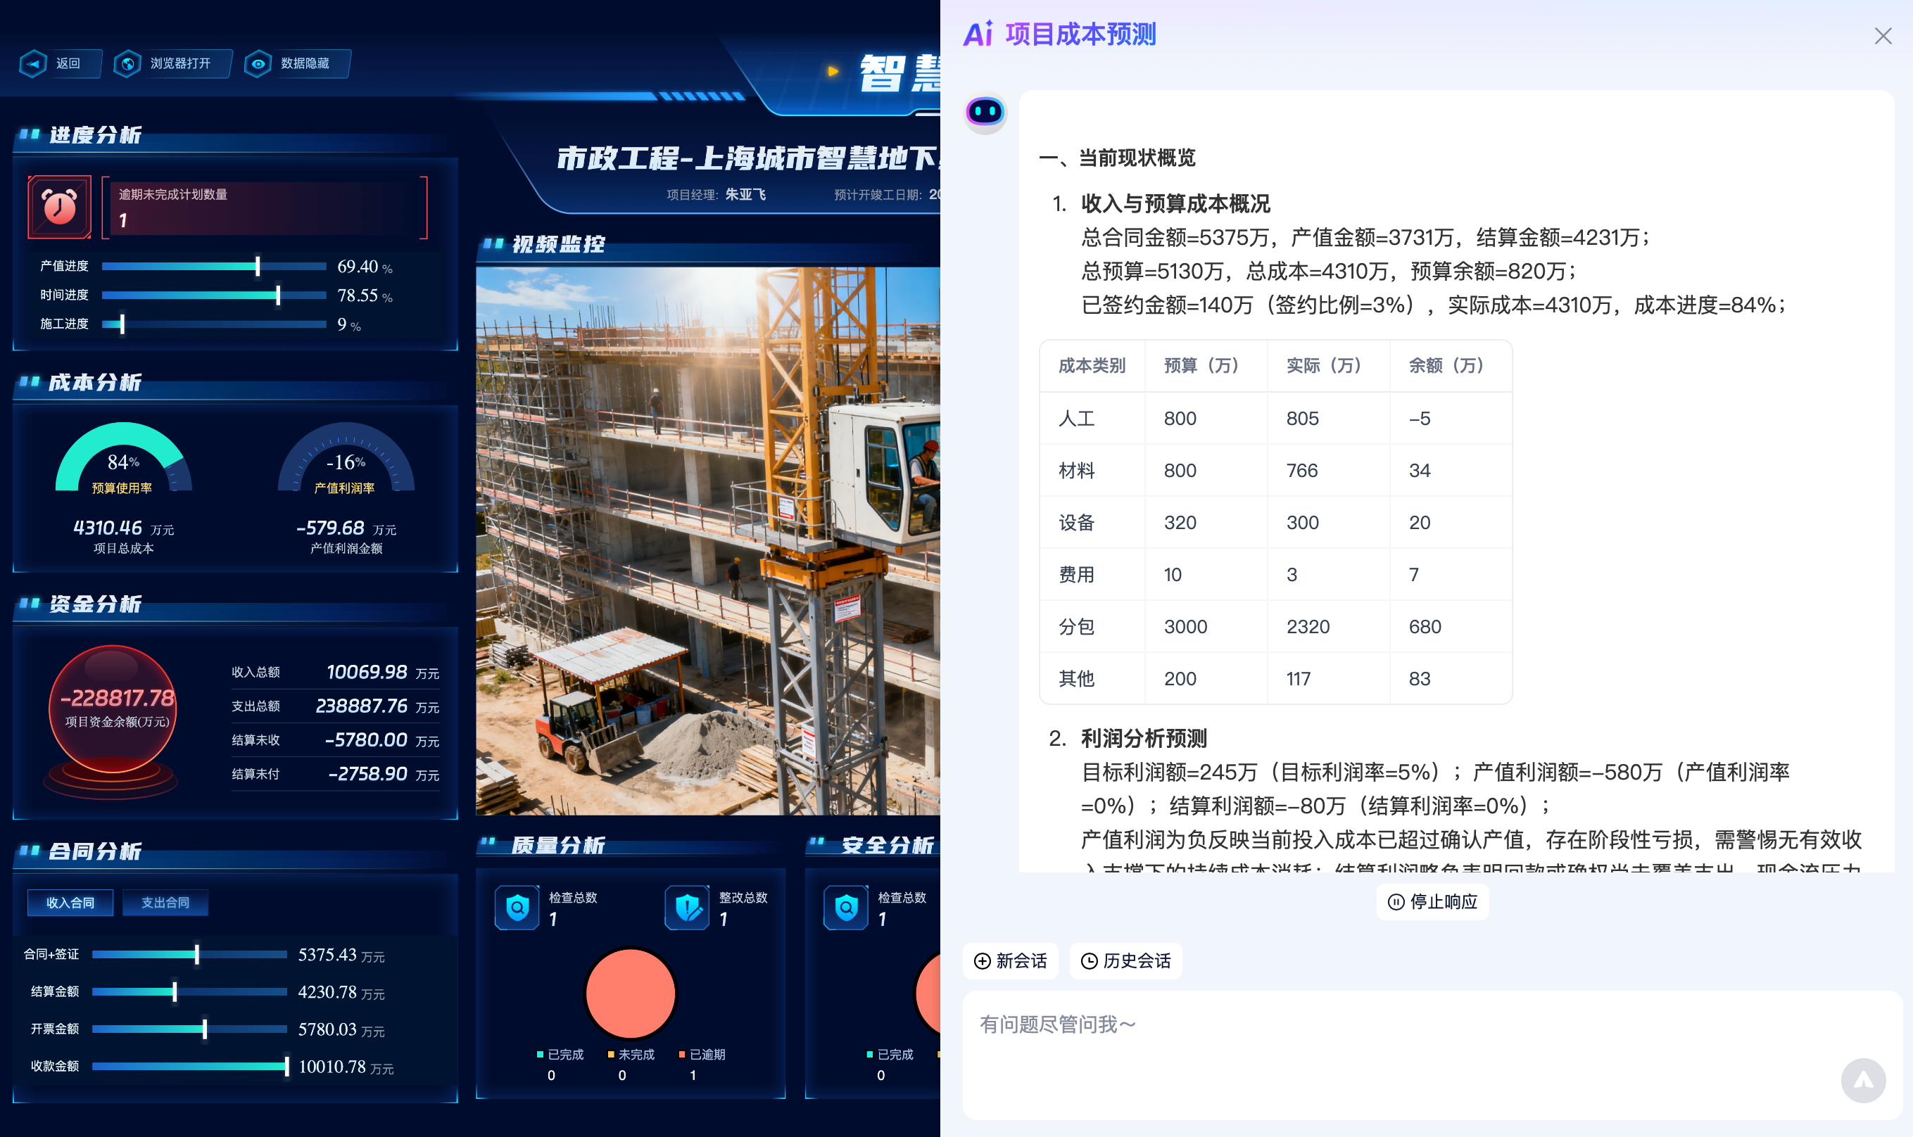Click the 时间进度 progress bar marker
The image size is (1913, 1137).
coord(278,295)
